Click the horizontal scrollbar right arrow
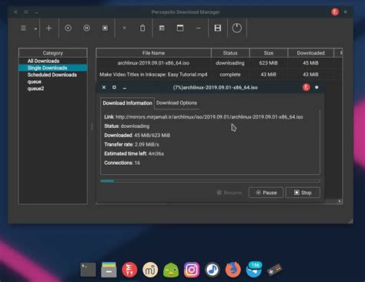This screenshot has width=365, height=282. [340, 201]
